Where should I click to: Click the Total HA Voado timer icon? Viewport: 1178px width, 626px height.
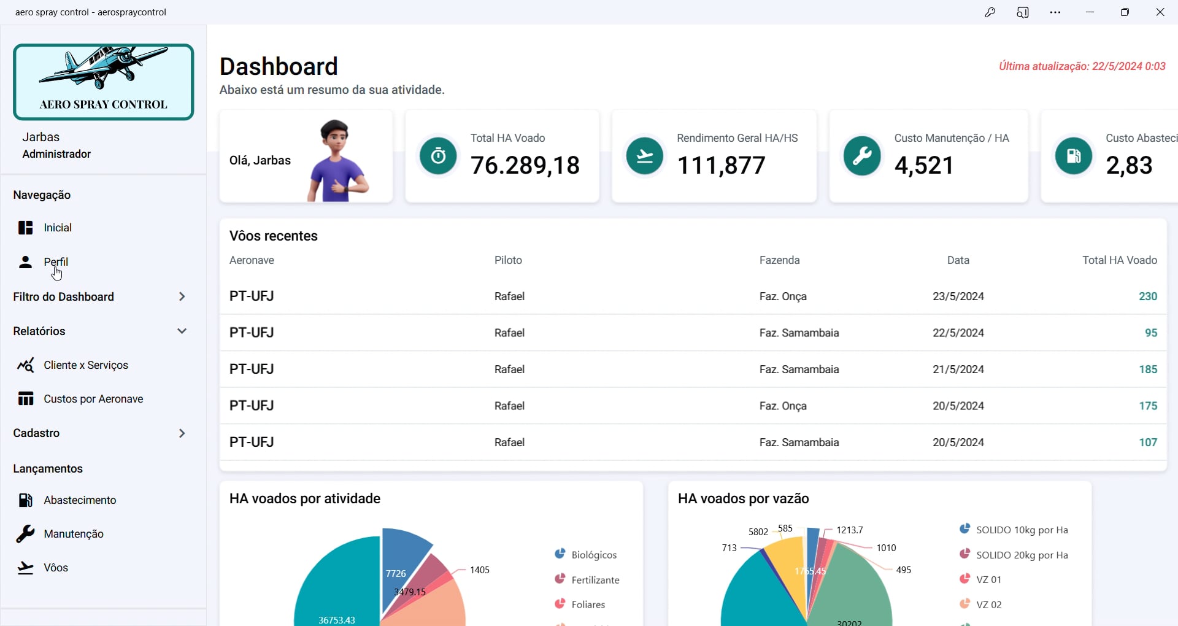[438, 156]
